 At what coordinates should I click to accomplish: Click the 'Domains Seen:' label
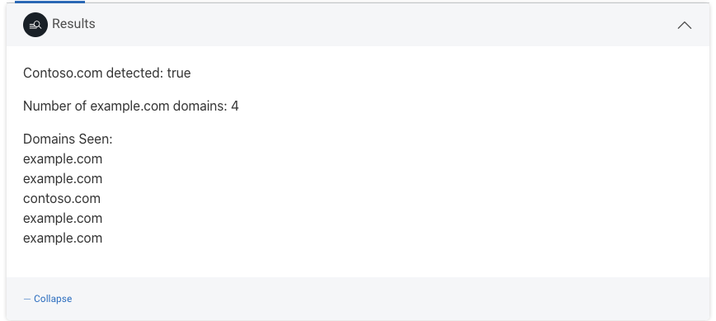tap(68, 139)
